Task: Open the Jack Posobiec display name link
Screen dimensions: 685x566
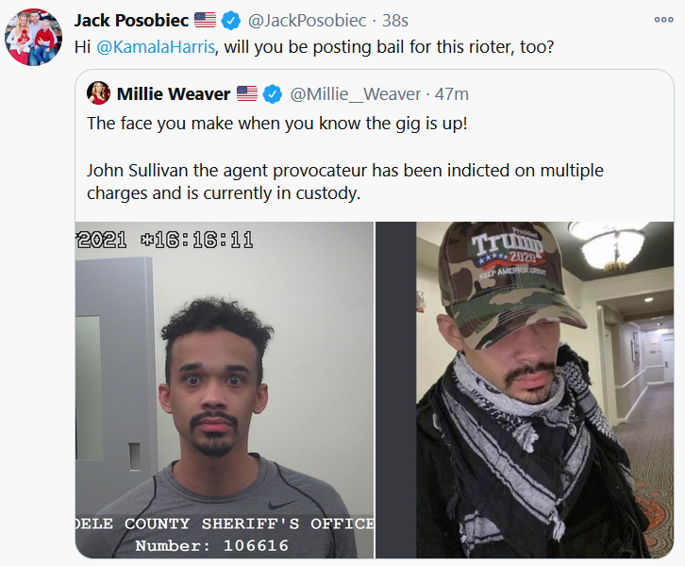Action: click(x=131, y=20)
